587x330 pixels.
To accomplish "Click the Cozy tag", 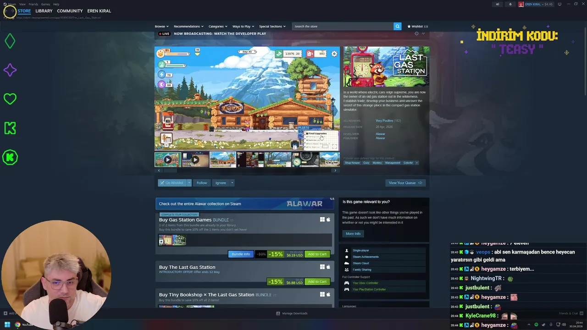I will pos(366,163).
